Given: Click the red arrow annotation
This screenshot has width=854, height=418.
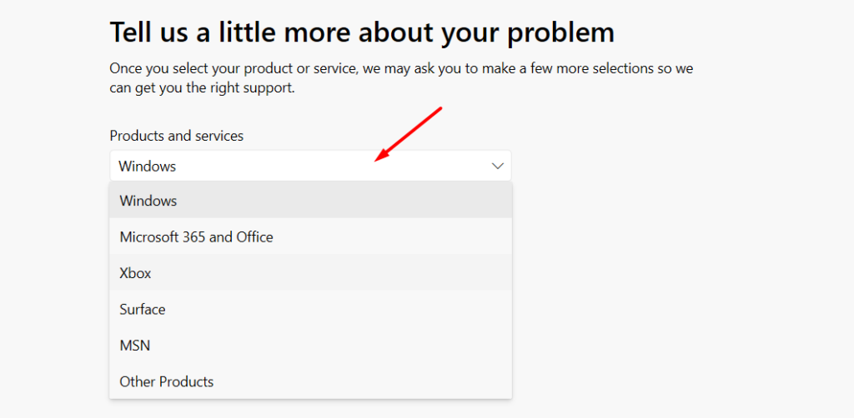Looking at the screenshot, I should click(409, 133).
